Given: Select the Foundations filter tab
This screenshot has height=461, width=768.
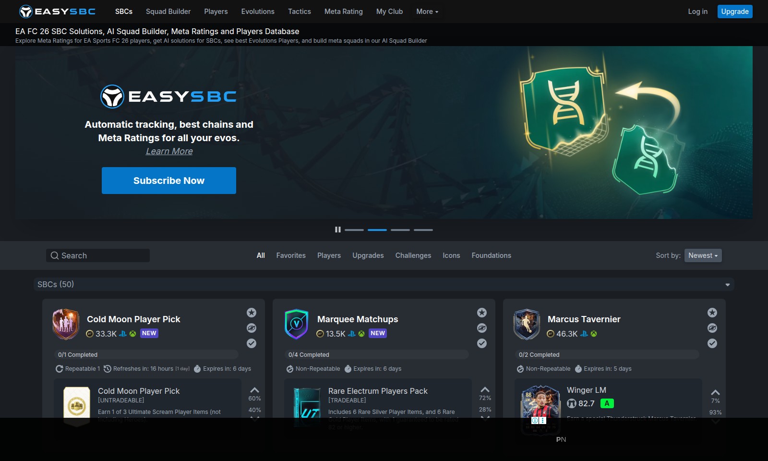Looking at the screenshot, I should pyautogui.click(x=492, y=255).
